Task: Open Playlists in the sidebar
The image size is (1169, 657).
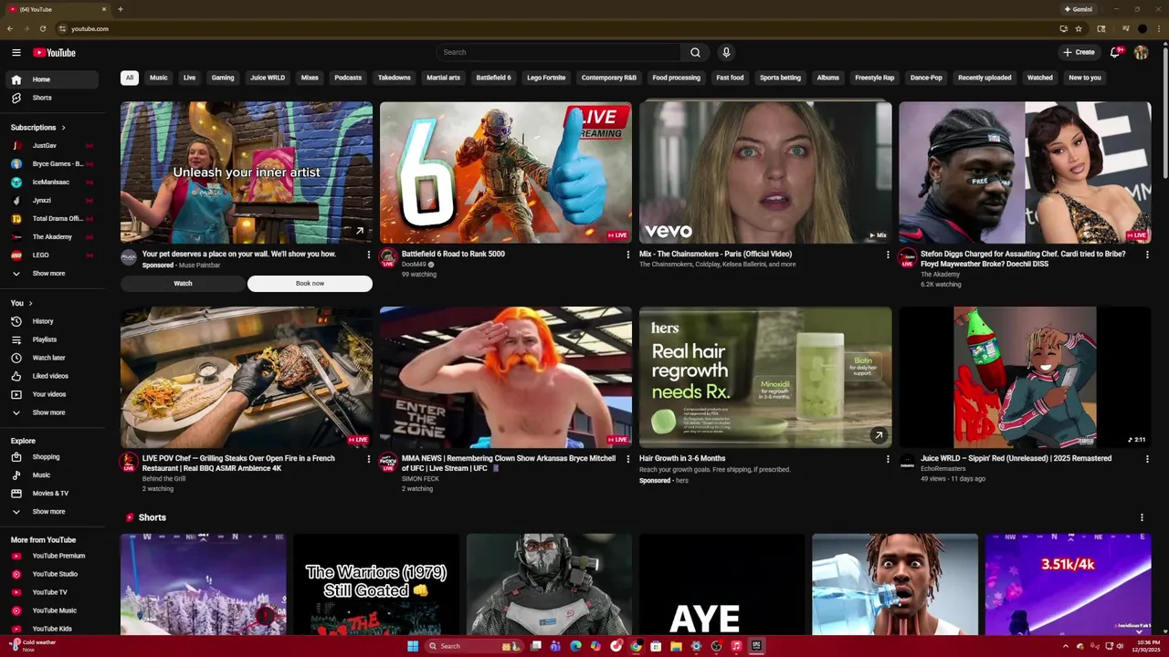Action: pyautogui.click(x=52, y=339)
